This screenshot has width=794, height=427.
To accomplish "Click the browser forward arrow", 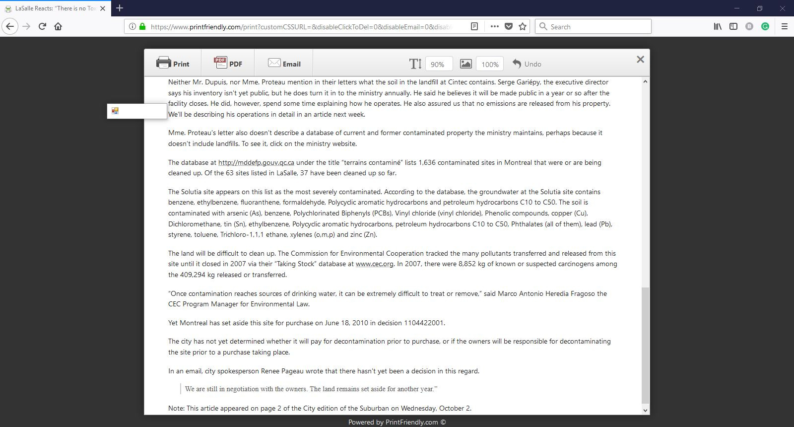I will click(27, 26).
